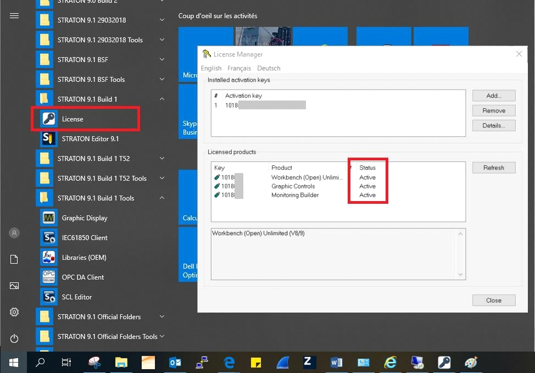Click the Remove button
The height and width of the screenshot is (373, 535).
click(494, 110)
